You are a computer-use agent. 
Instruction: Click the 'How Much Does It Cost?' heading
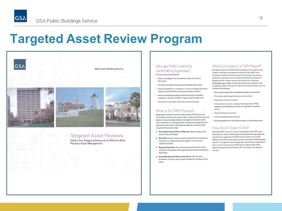pos(231,128)
